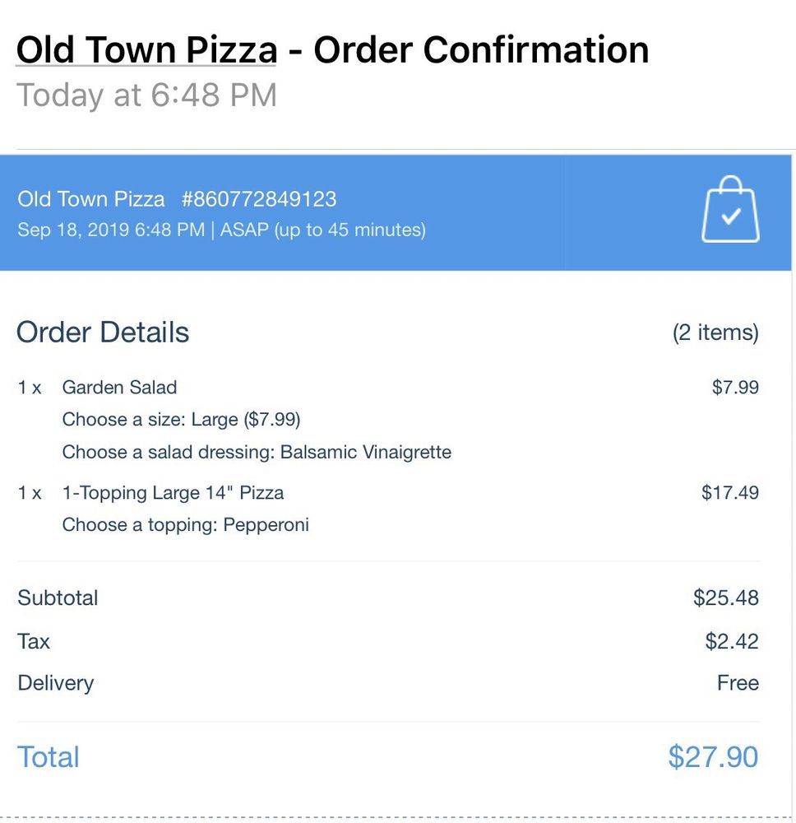
Task: Click the Balsamic Vinaigrette dressing line
Action: point(257,452)
